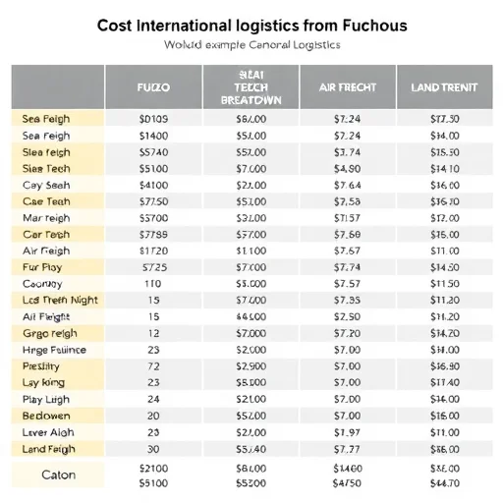
Task: Select the Mar reigh row label
Action: 46,218
